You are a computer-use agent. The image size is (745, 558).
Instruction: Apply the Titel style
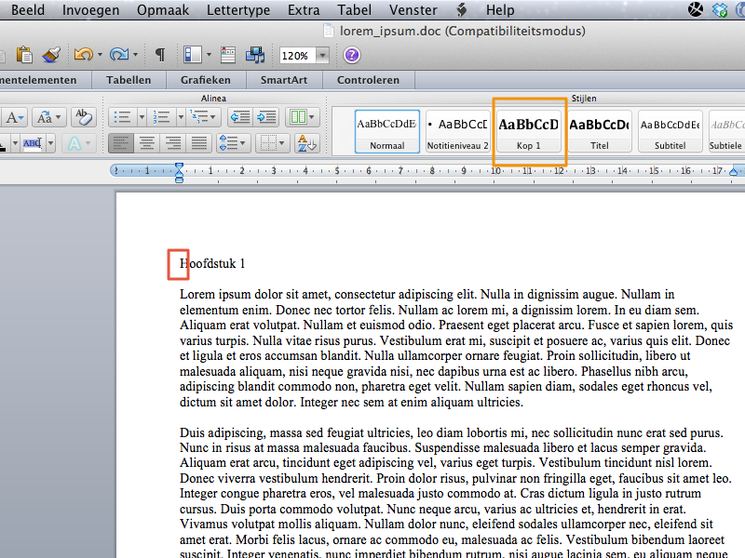[600, 131]
